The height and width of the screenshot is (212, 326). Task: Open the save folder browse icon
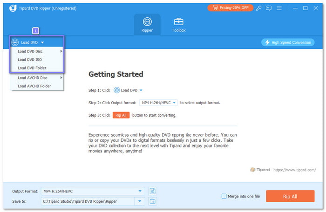[152, 201]
